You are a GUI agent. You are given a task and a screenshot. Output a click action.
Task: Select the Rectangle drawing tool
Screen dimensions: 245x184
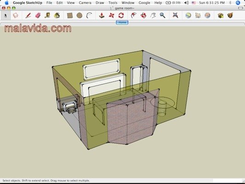[x=70, y=16]
